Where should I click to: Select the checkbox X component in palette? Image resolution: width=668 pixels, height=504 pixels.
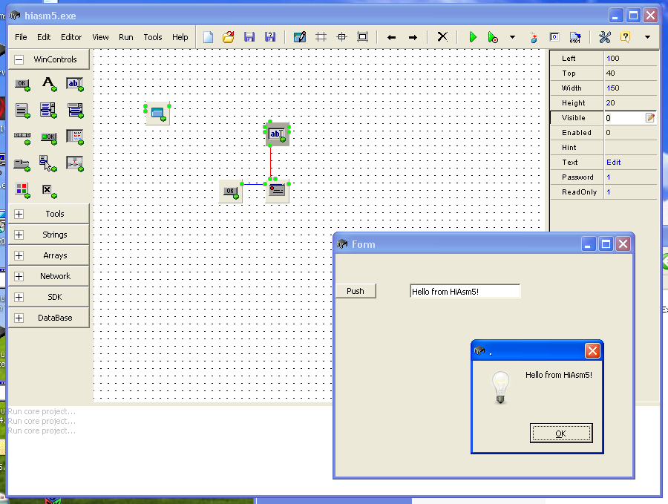(x=49, y=192)
